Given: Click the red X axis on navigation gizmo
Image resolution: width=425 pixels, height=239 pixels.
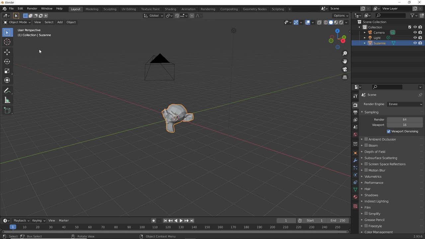Looking at the screenshot, I should tap(343, 41).
